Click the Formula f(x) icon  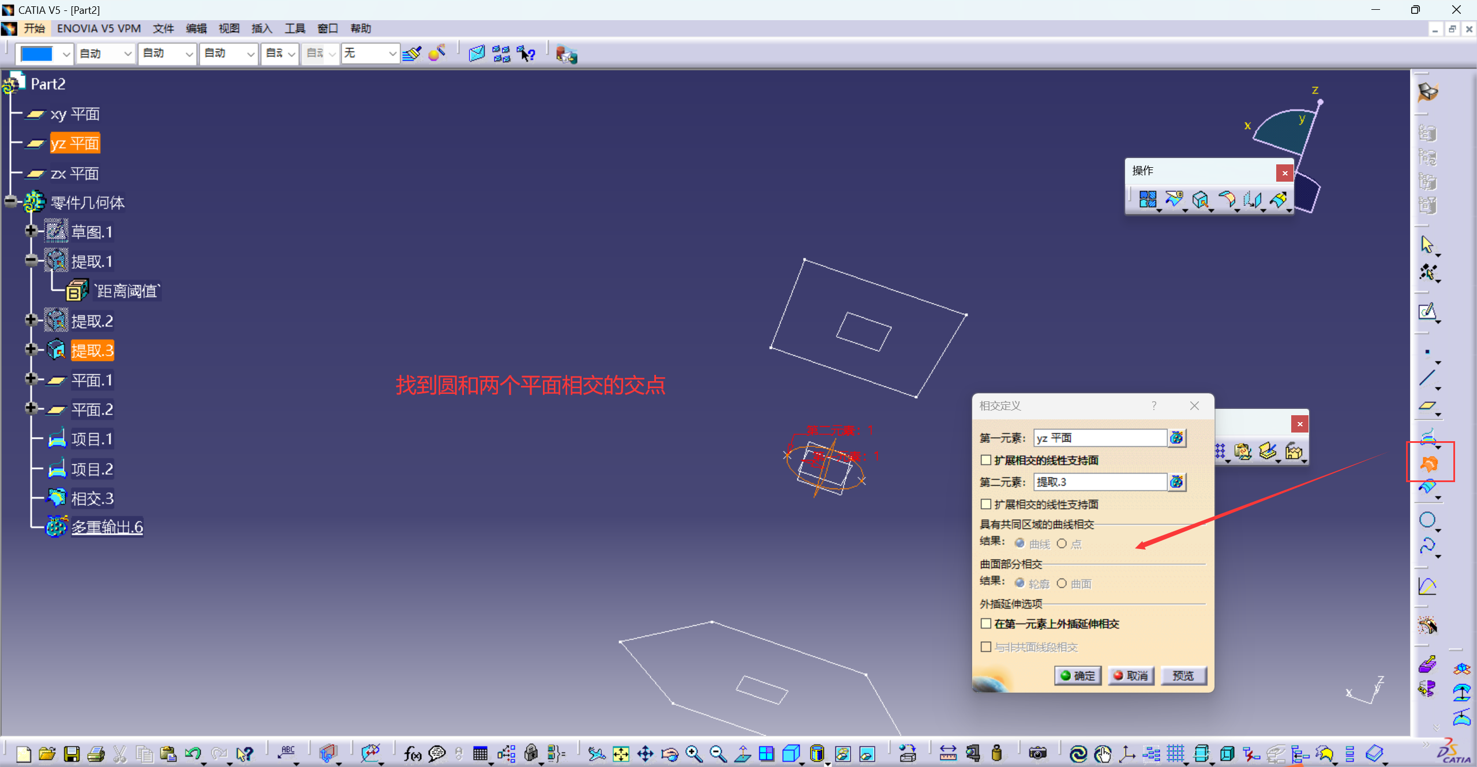412,753
